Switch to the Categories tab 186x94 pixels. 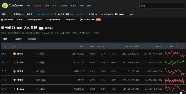coord(70,20)
